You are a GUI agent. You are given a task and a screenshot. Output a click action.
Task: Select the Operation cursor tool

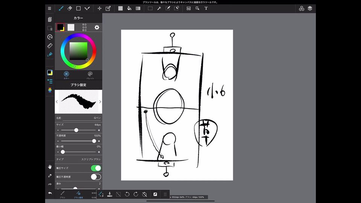197,9
